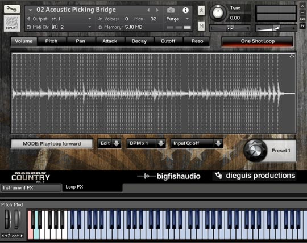Select the Reso tab
307x243 pixels.
pos(197,41)
